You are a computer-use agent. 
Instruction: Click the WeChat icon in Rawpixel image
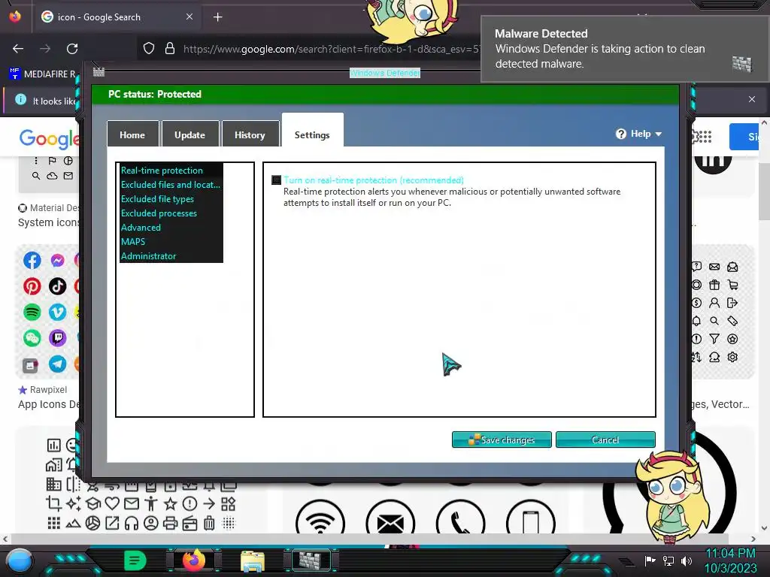[x=32, y=338]
